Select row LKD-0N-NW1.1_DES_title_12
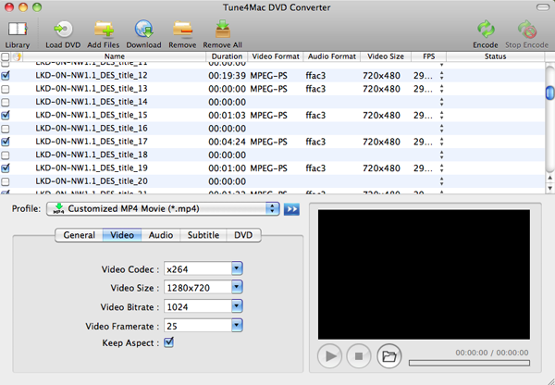The image size is (555, 385). pyautogui.click(x=273, y=76)
